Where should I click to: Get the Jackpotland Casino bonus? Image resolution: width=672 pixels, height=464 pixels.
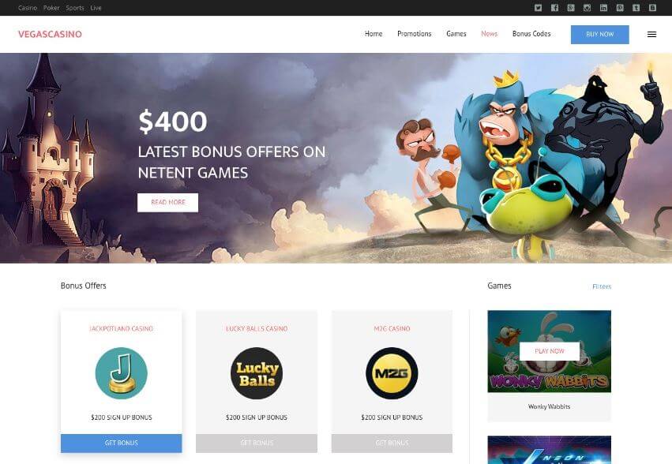122,443
